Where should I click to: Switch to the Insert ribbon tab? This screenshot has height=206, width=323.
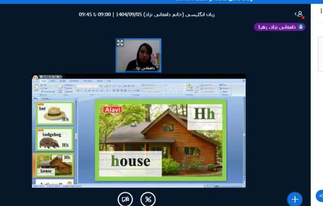53,81
